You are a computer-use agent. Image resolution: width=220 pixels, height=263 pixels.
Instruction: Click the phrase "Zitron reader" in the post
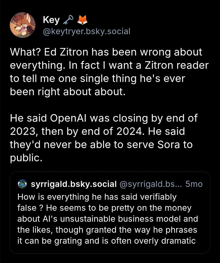[x=177, y=65]
